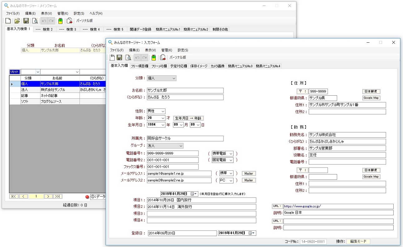Jump to first record with |<< button
Image resolution: width=403 pixels, height=247 pixels.
tap(14, 197)
